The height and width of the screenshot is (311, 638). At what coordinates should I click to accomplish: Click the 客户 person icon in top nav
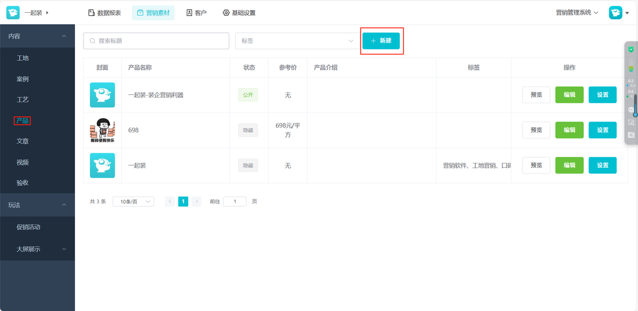pos(189,13)
